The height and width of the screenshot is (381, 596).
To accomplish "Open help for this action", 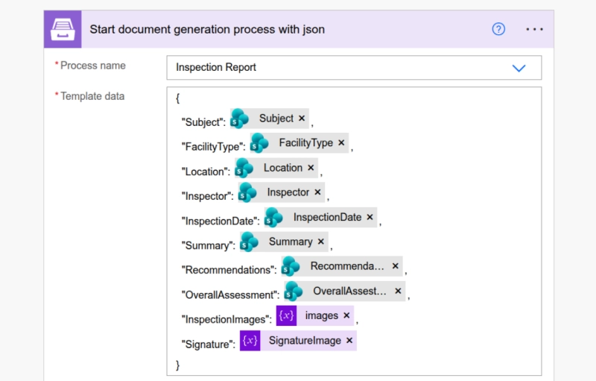I will [498, 29].
